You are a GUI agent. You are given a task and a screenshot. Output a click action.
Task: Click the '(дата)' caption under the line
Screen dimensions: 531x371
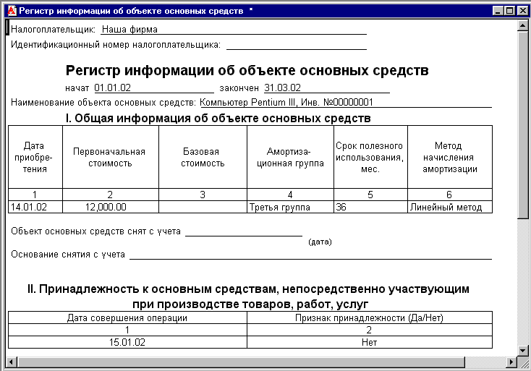320,242
